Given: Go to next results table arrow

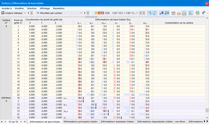Looking at the screenshot, I should (x=88, y=13).
